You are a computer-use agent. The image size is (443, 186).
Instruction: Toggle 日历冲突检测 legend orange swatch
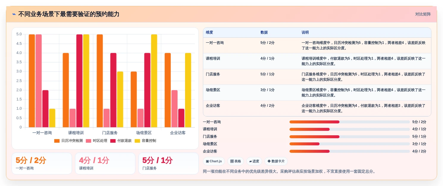pyautogui.click(x=57, y=141)
